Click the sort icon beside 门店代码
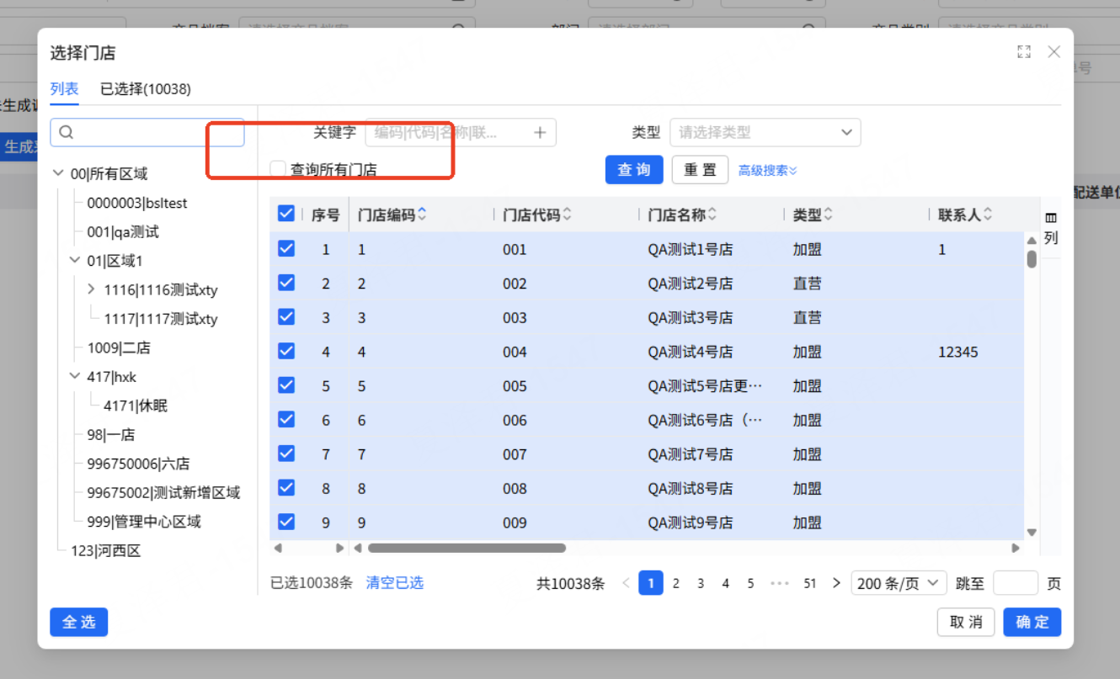Viewport: 1120px width, 679px height. pyautogui.click(x=567, y=215)
